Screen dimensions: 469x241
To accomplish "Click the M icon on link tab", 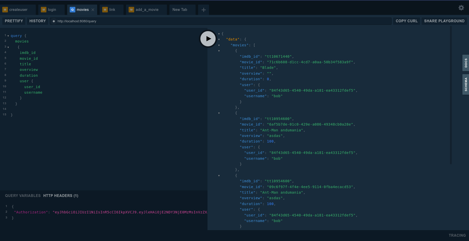I will point(105,10).
